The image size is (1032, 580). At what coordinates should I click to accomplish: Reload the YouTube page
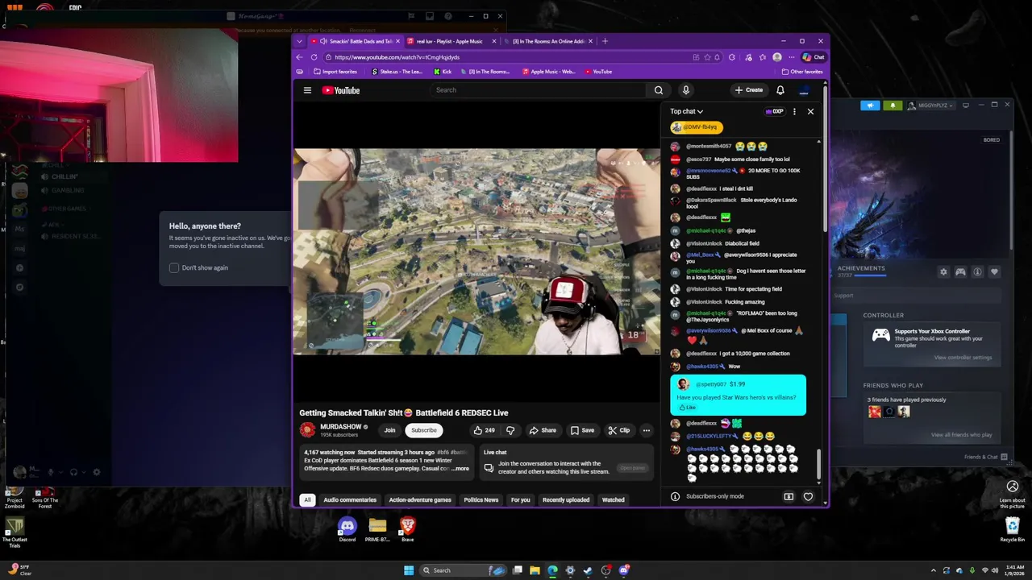pyautogui.click(x=314, y=57)
